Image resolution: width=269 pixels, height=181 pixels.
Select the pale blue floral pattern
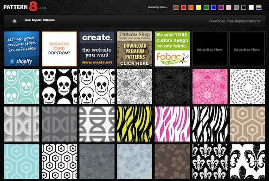point(134,162)
